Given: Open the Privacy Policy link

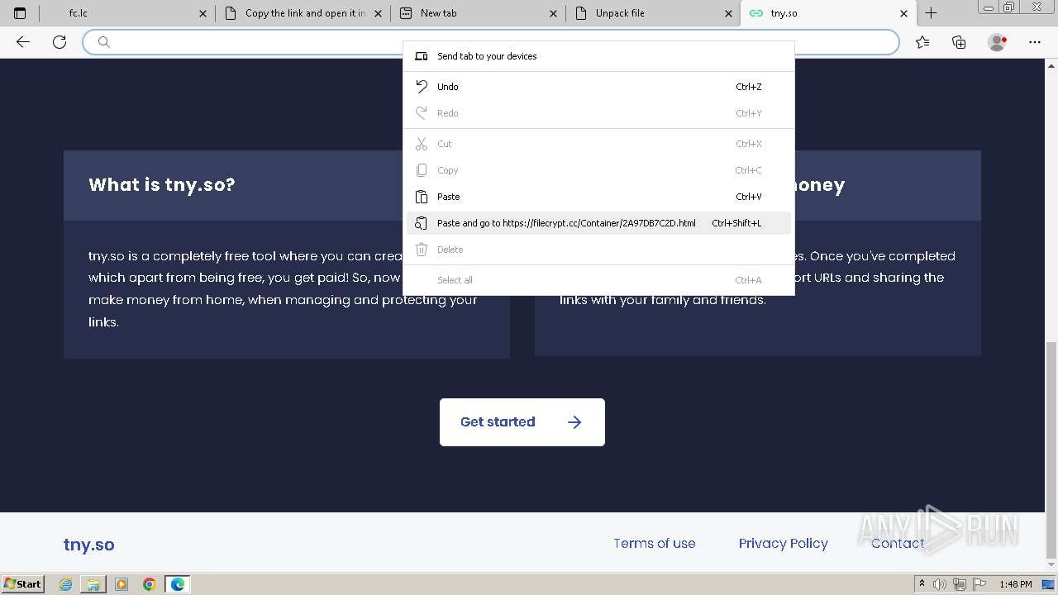Looking at the screenshot, I should click(783, 543).
